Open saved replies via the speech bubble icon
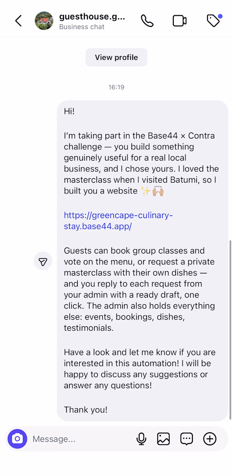 tap(187, 439)
